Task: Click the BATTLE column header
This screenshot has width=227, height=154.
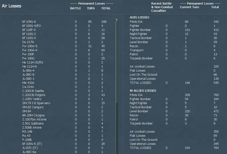Action: 76,8
